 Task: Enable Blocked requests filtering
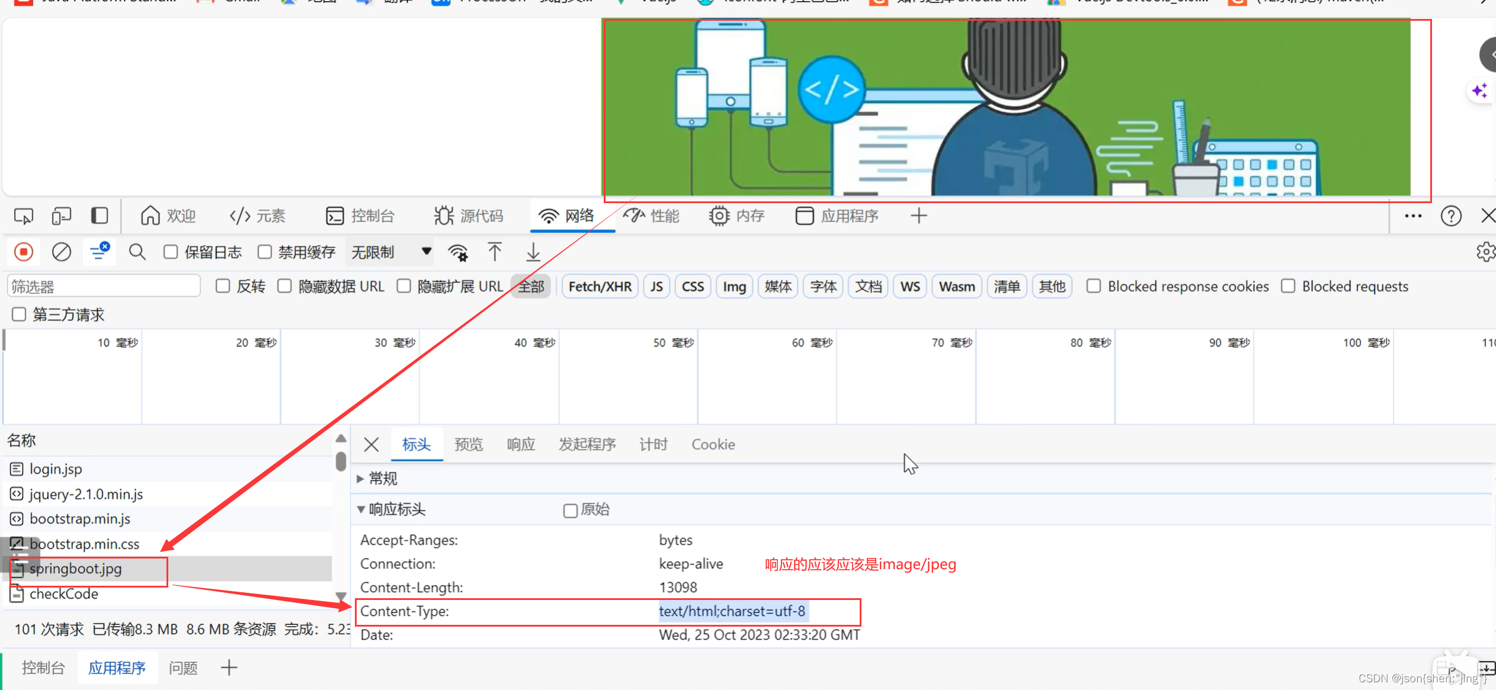[1288, 286]
